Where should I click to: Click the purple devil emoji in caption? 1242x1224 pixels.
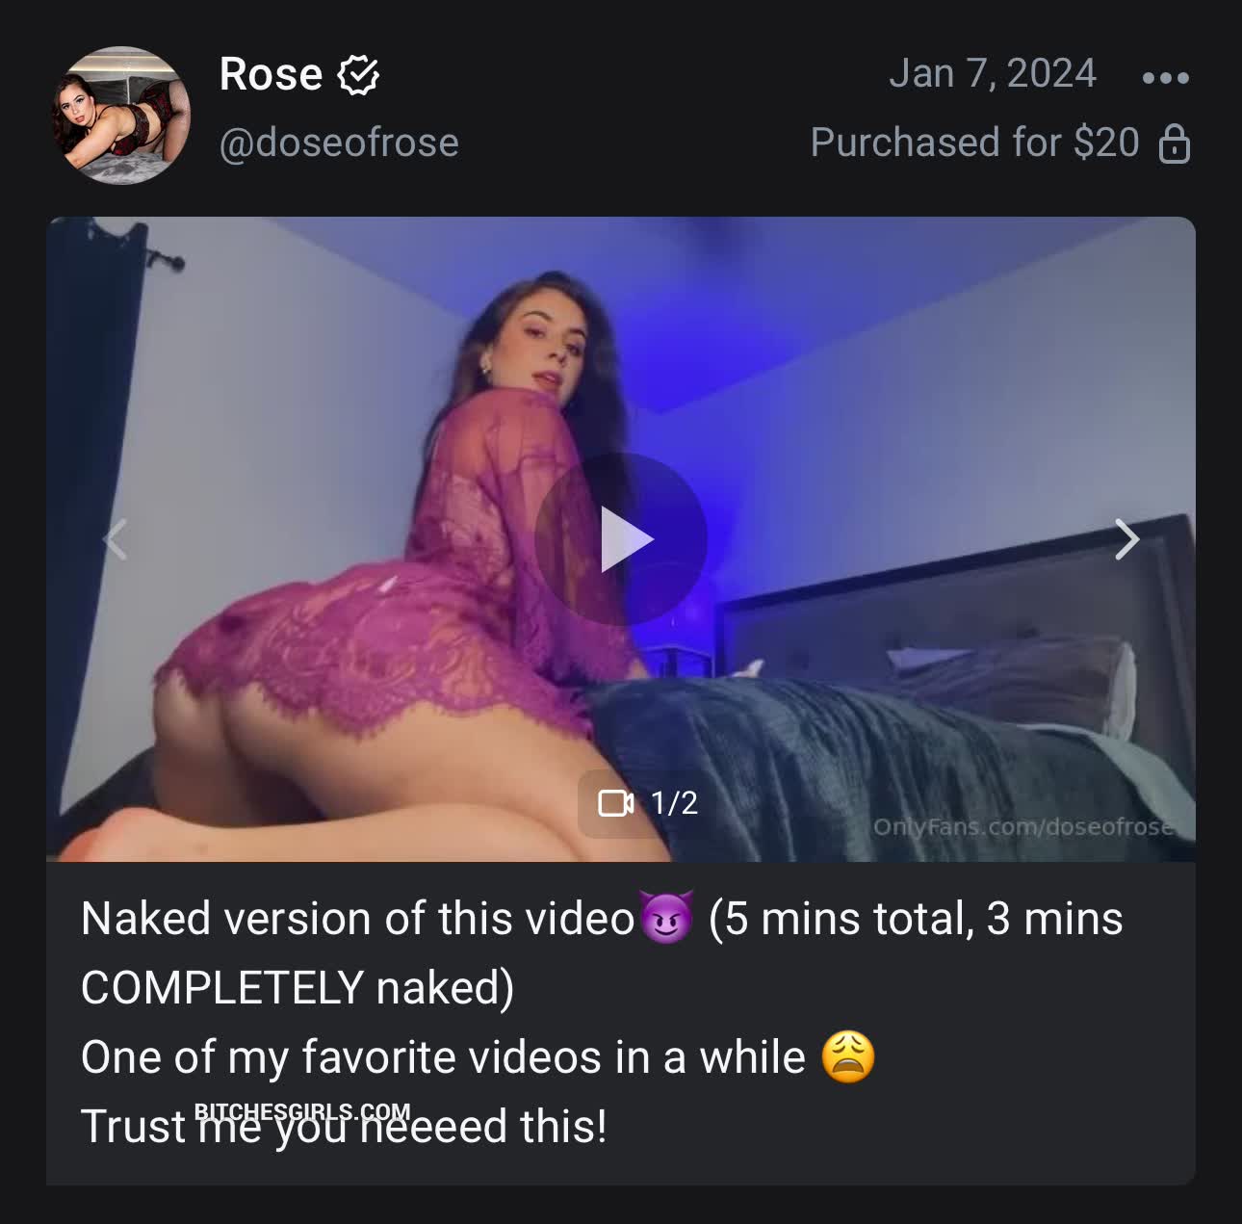pyautogui.click(x=666, y=918)
